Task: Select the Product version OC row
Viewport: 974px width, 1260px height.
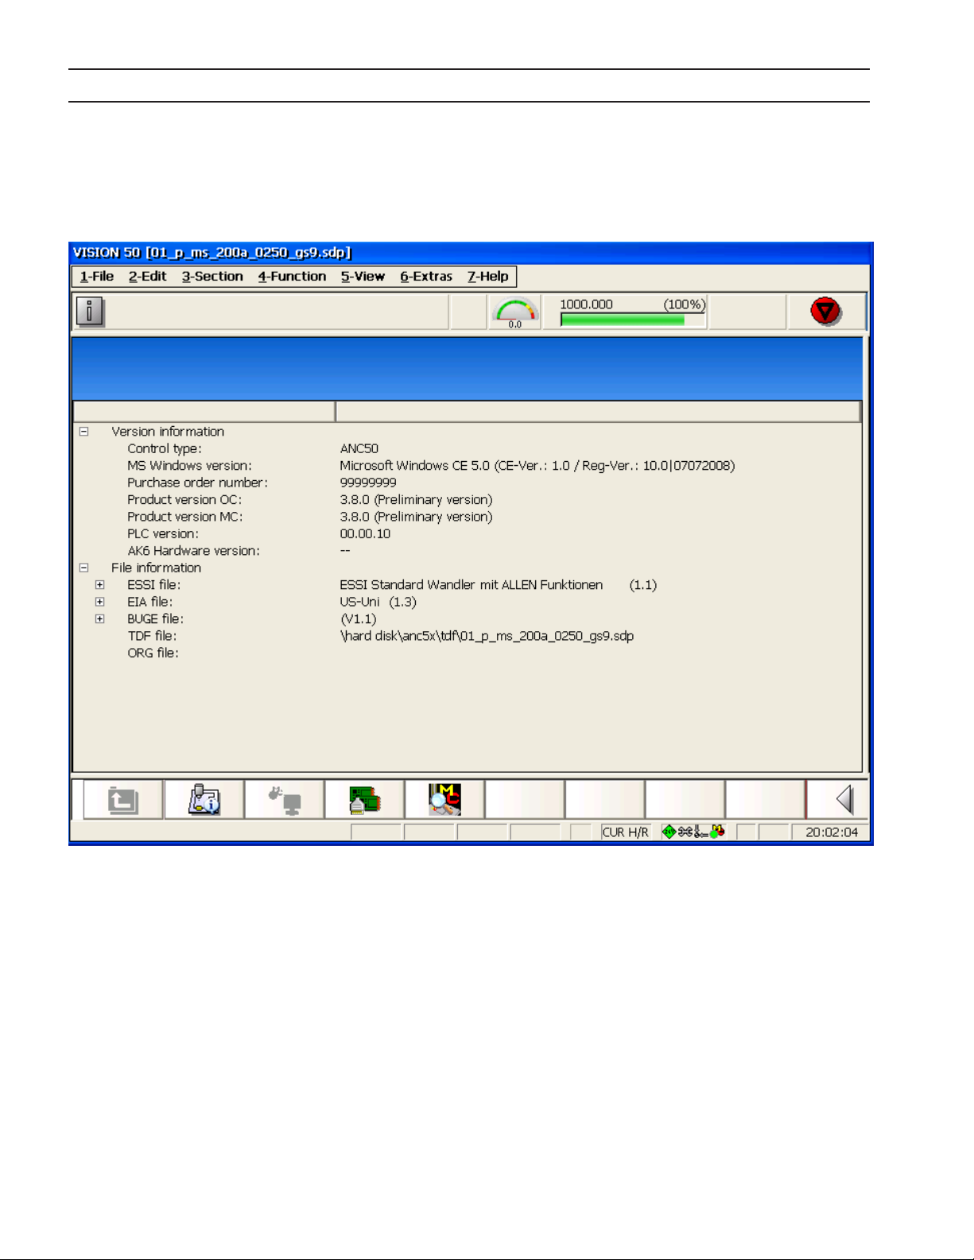Action: pos(468,500)
